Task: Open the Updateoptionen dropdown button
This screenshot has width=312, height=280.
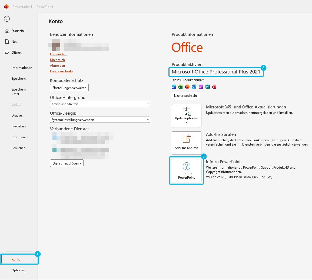Action: [187, 116]
